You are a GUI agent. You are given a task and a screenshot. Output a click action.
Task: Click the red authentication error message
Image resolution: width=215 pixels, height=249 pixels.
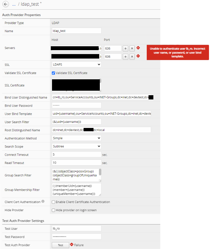click(x=178, y=52)
